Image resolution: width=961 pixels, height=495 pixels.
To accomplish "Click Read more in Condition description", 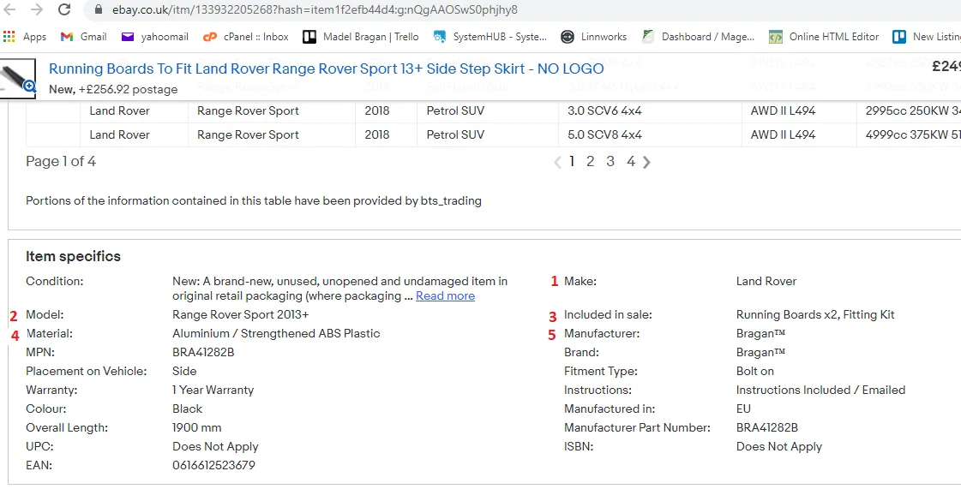I will point(445,296).
